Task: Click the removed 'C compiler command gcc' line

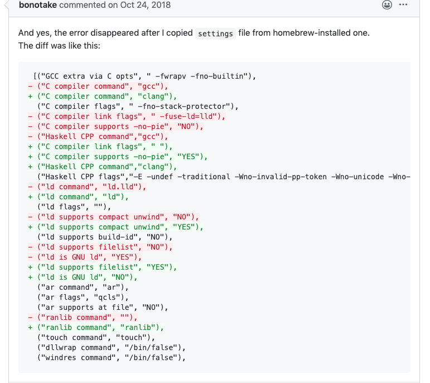Action: 98,86
